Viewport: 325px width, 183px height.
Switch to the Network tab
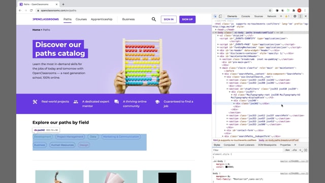(x=272, y=16)
